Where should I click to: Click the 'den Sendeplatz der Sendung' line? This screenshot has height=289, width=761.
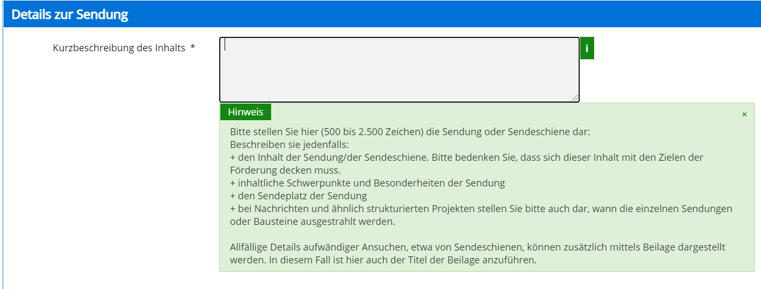[298, 196]
